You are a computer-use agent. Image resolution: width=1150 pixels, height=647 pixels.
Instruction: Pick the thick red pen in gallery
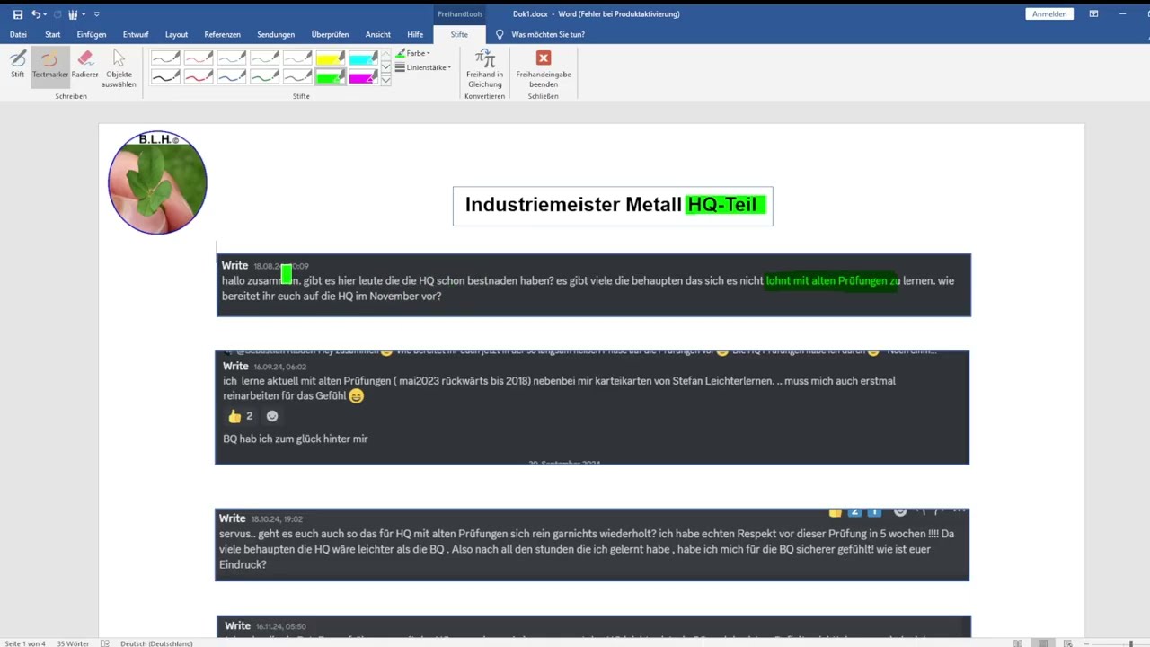pyautogui.click(x=199, y=76)
